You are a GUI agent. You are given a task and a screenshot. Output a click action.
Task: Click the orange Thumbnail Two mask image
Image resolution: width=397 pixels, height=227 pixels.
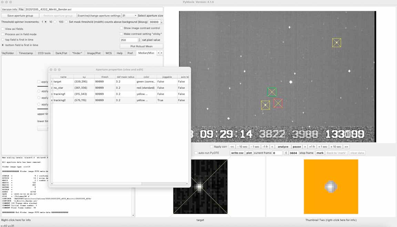coord(331,187)
